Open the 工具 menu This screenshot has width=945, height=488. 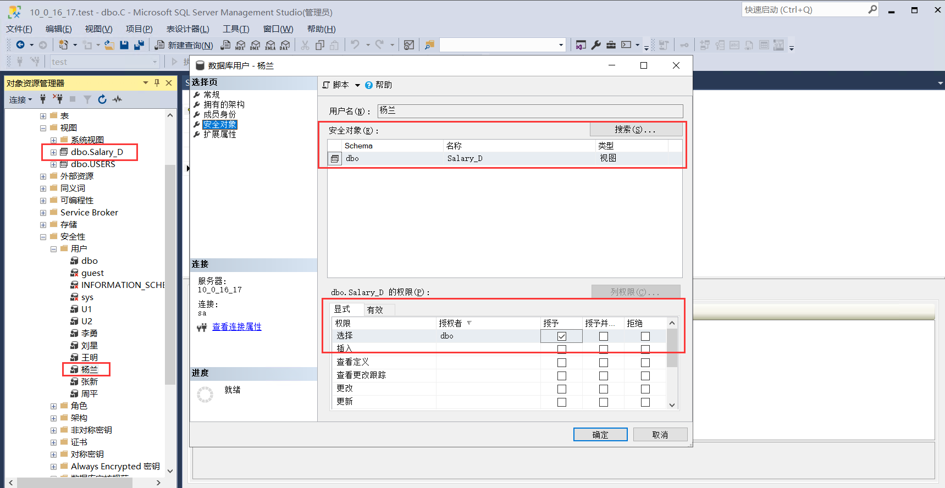tap(236, 29)
